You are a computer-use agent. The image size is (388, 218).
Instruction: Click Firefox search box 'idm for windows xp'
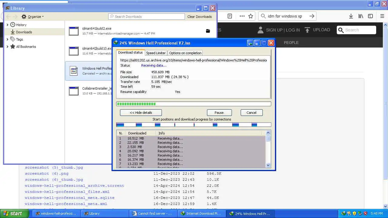tap(287, 16)
